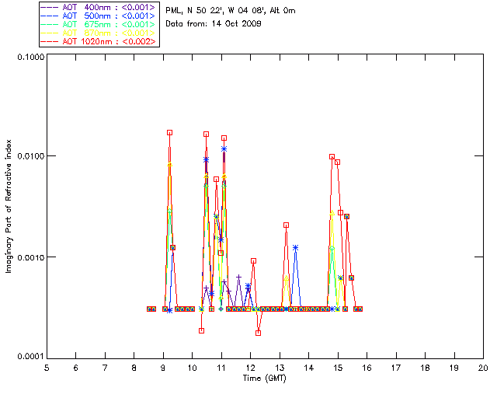Click the 'Data from: 14 Oct 2009' text
The image size is (497, 398).
click(x=214, y=24)
